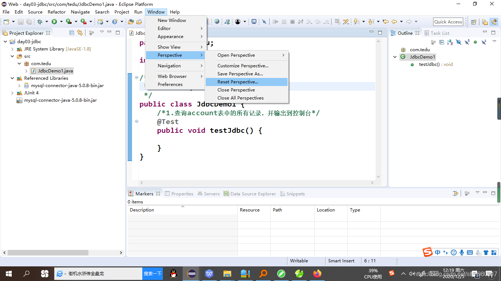Viewport: 501px width, 281px height.
Task: Click the Debug bug icon
Action: click(x=40, y=22)
